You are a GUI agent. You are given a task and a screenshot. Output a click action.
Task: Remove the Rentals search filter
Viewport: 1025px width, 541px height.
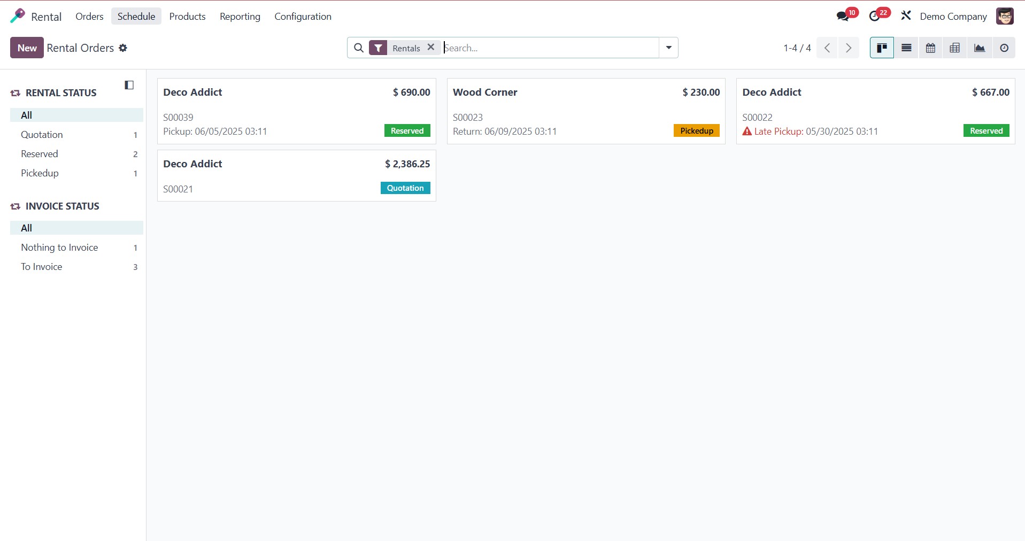[430, 47]
